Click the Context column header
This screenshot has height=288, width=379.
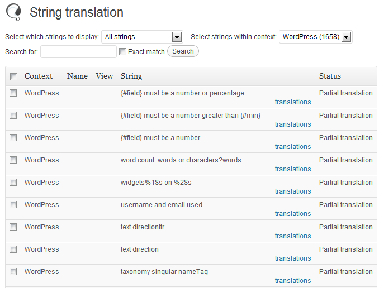(x=39, y=76)
